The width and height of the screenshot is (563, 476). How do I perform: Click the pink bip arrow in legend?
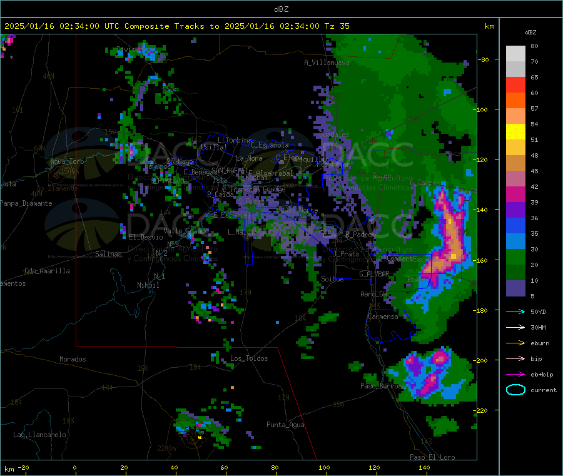(515, 358)
